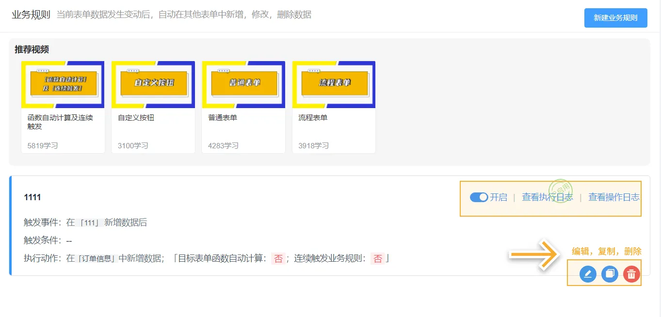Image resolution: width=661 pixels, height=317 pixels.
Task: Click the 新建业务规则 button
Action: (x=615, y=18)
